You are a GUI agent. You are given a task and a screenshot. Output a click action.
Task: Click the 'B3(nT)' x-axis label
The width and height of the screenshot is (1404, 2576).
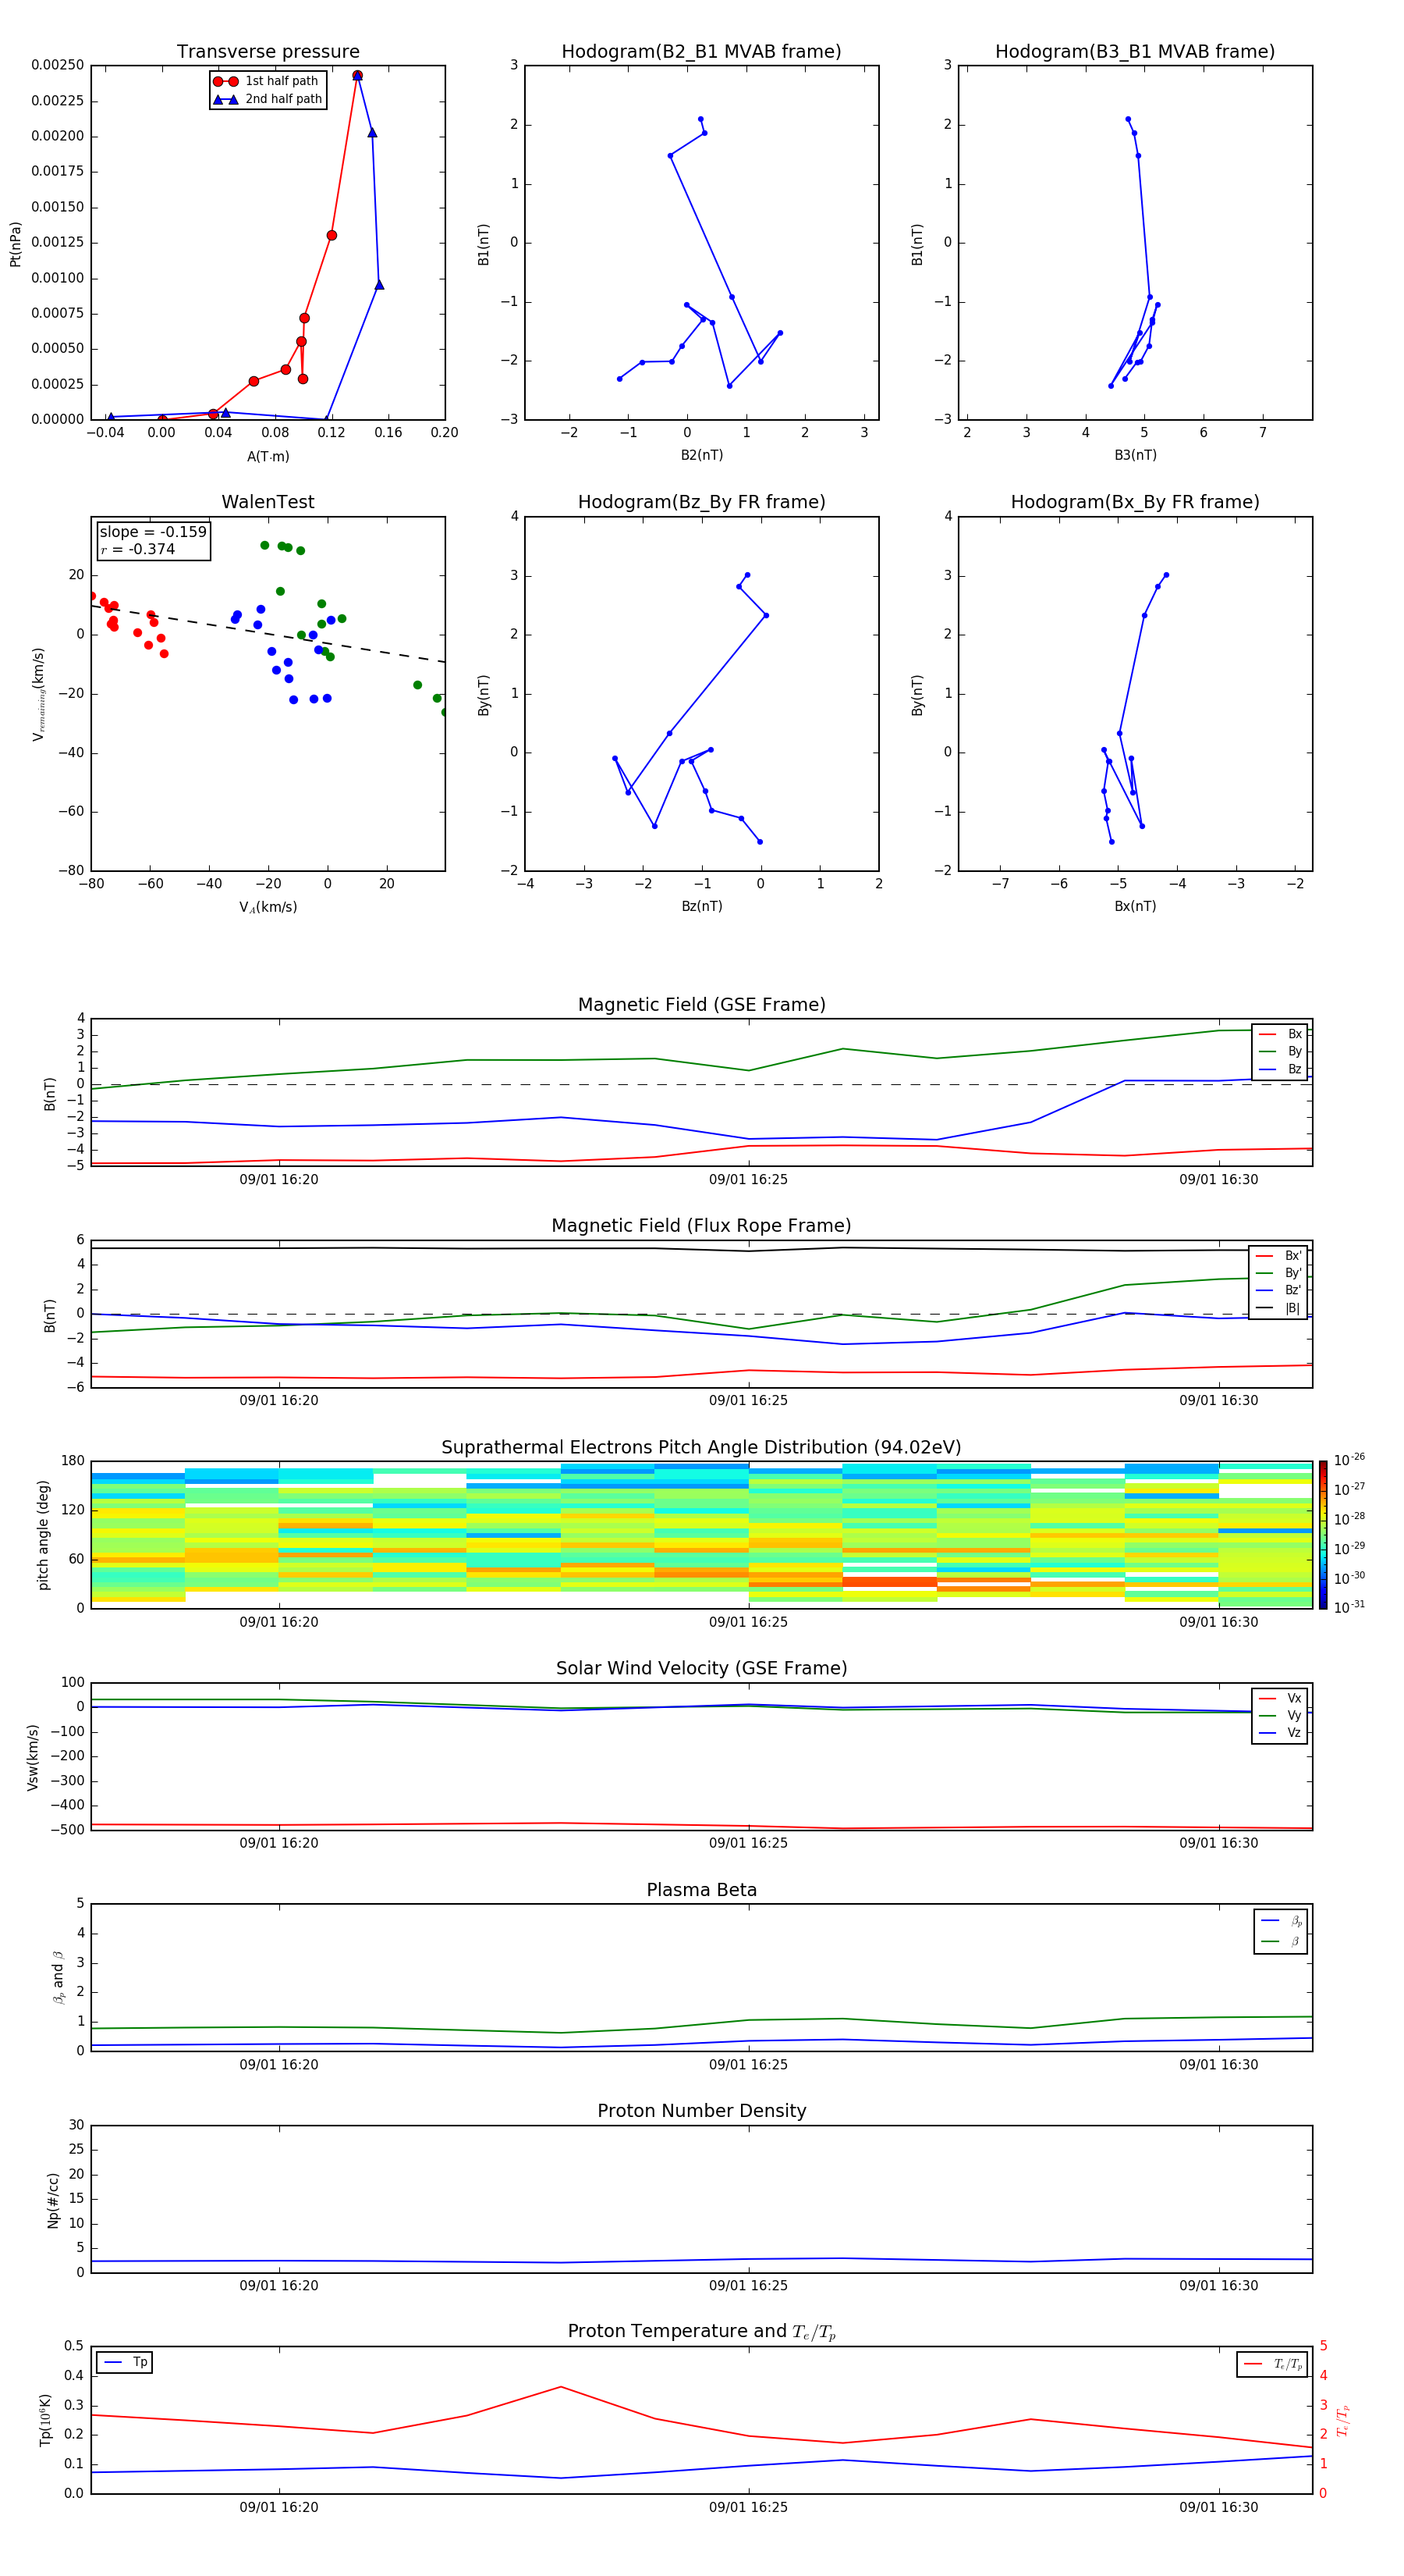coord(1135,455)
